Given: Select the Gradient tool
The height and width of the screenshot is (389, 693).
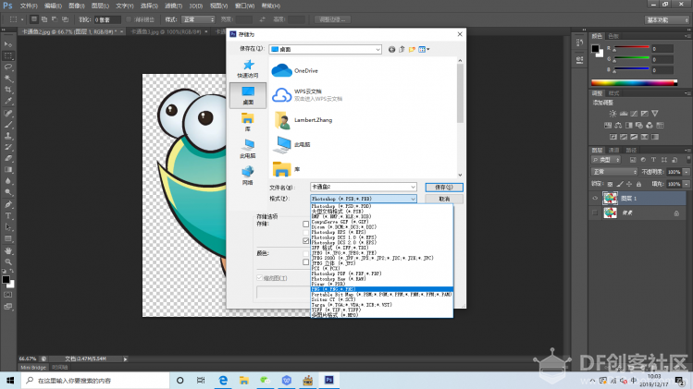Looking at the screenshot, I should [x=8, y=170].
